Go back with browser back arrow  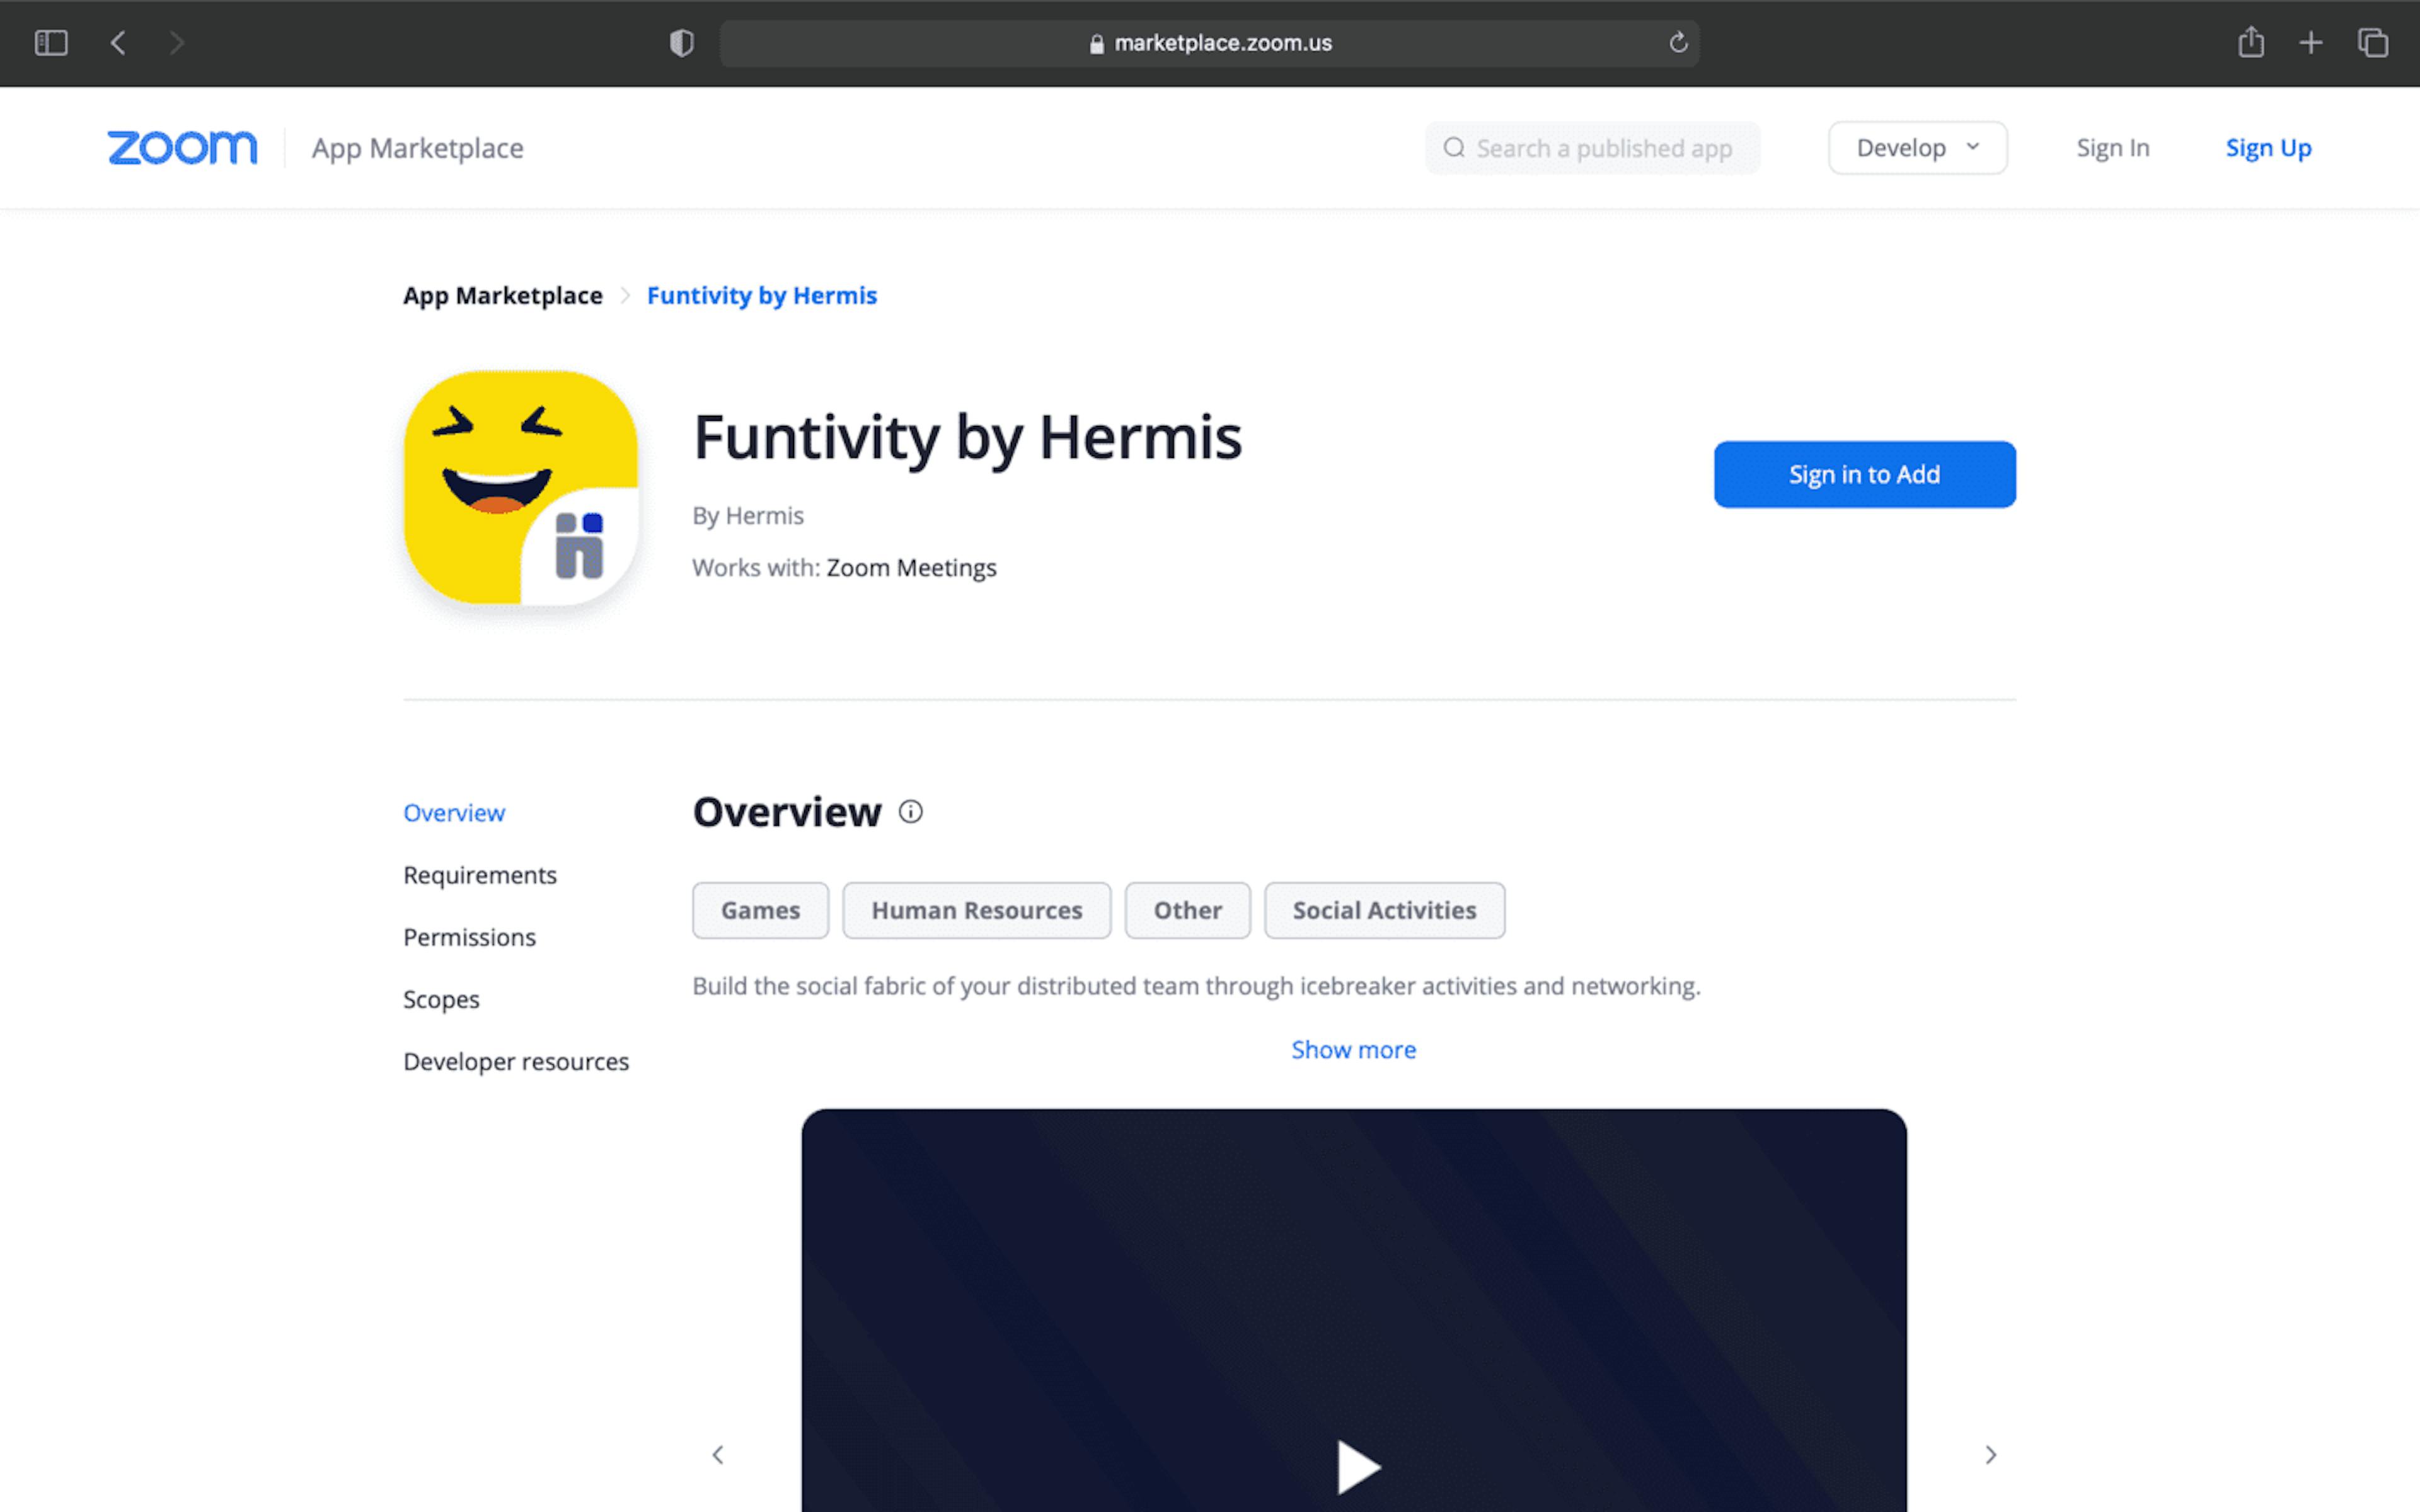tap(118, 43)
